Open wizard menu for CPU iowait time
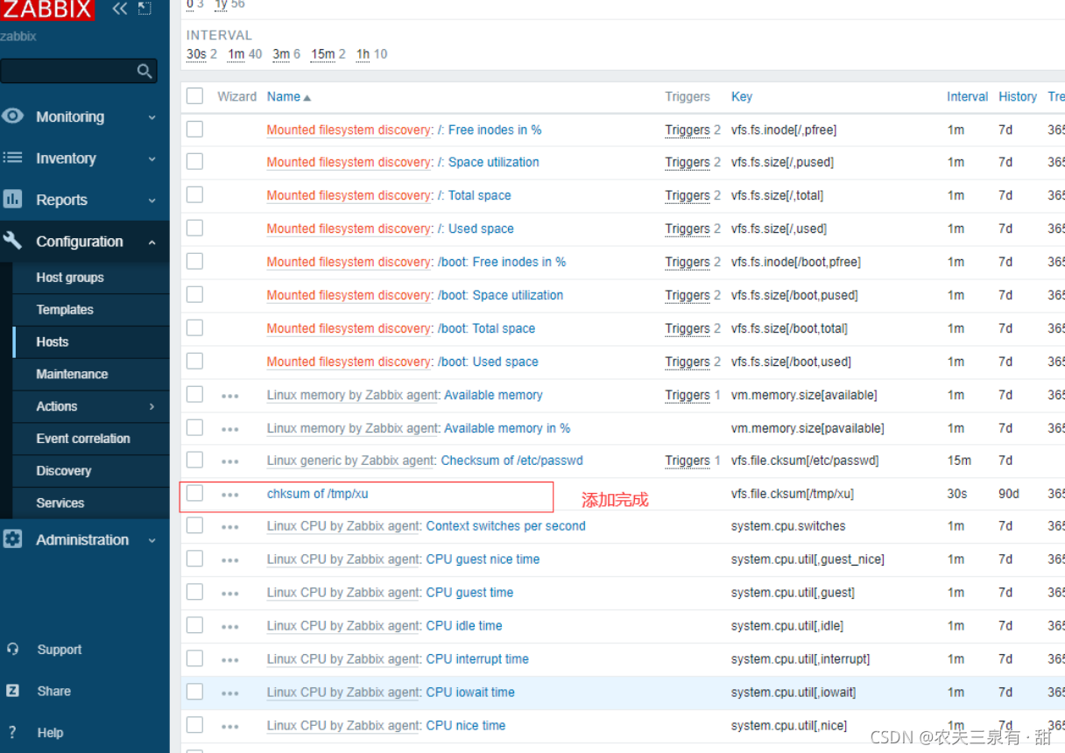The height and width of the screenshot is (753, 1065). (230, 693)
